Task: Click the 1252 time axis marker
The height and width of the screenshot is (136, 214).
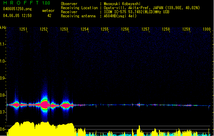Action: tap(44, 29)
